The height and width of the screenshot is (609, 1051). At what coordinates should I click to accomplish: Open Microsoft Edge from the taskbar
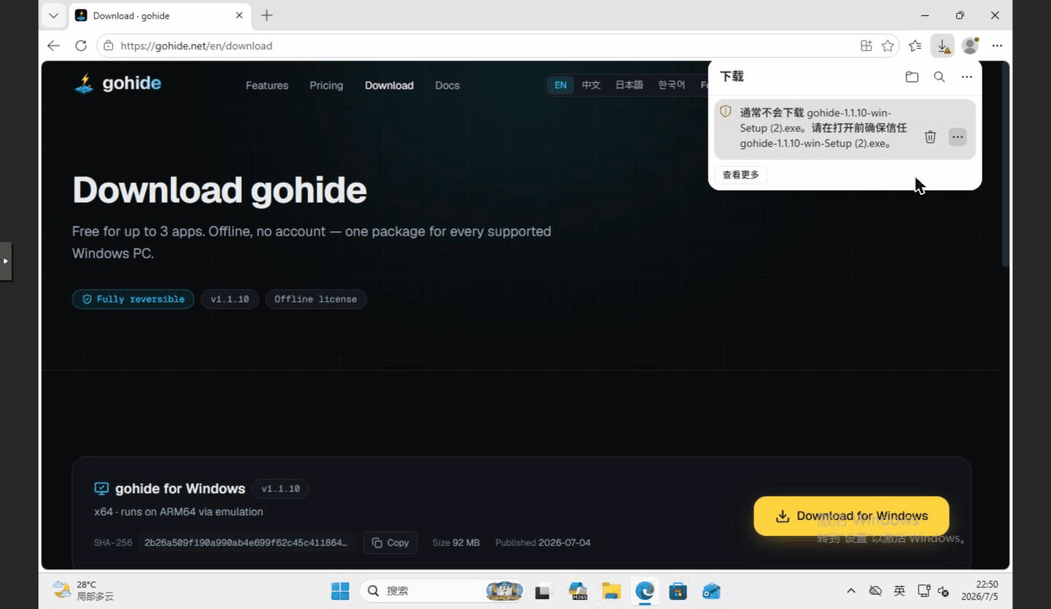[x=645, y=591]
